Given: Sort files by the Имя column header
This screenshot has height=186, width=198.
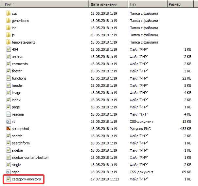Looking at the screenshot, I should (45, 4).
